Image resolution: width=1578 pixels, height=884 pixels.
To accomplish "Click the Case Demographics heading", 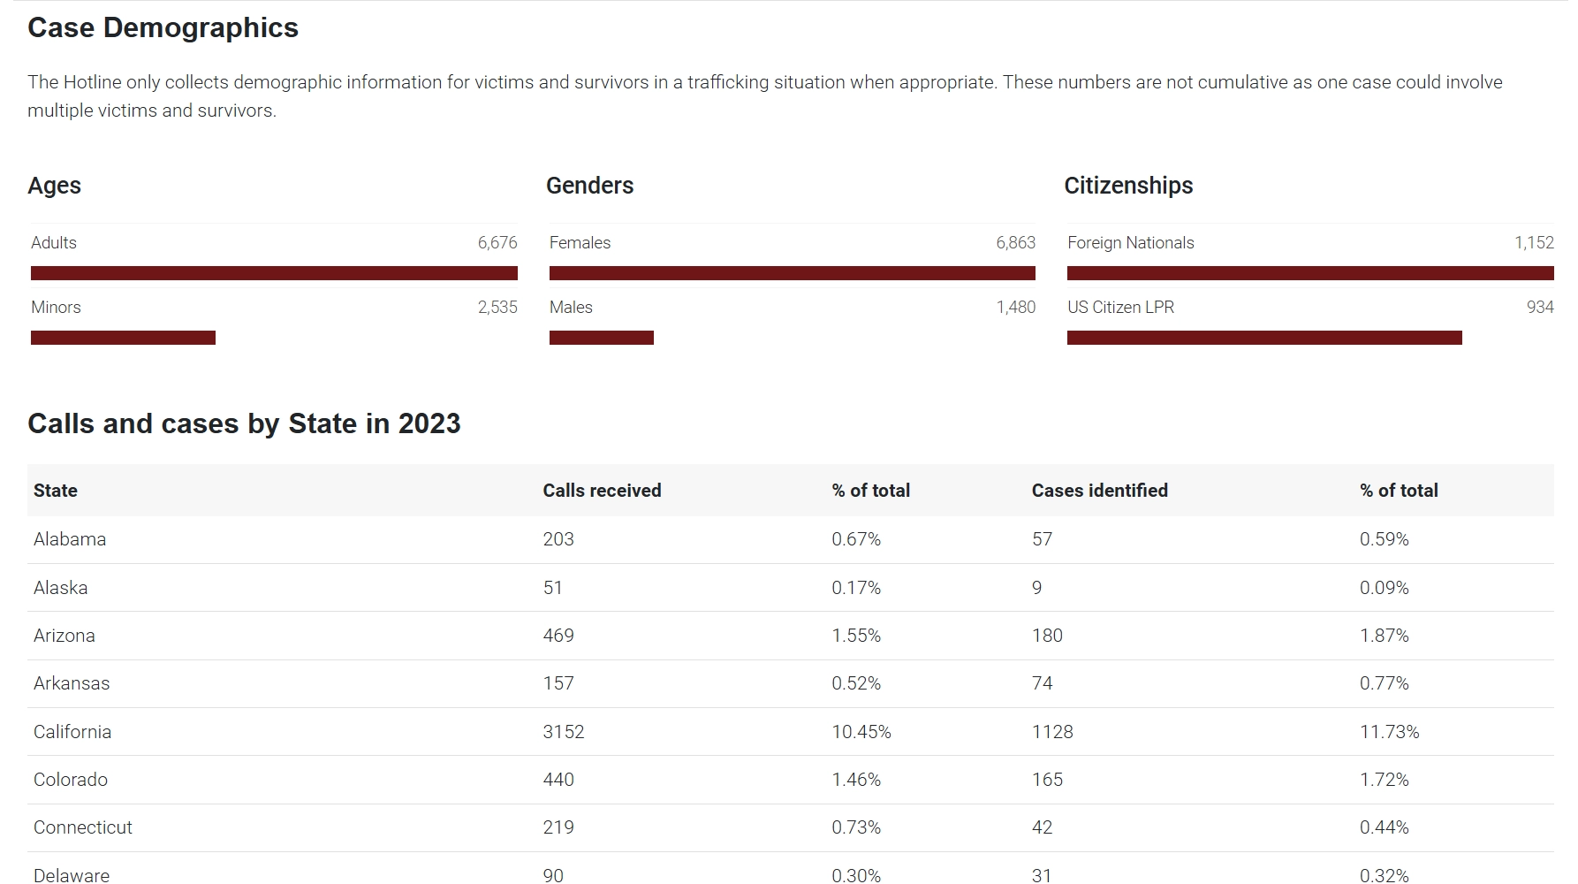I will click(x=163, y=28).
